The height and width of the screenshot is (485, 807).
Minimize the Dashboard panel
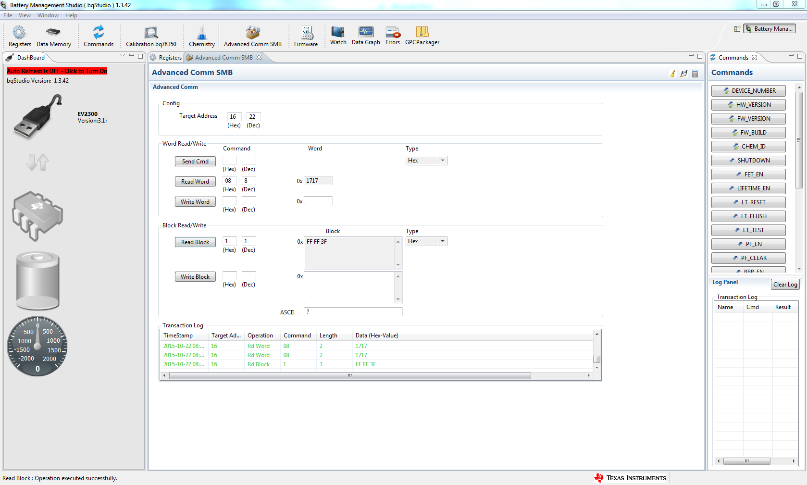point(132,56)
